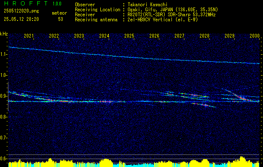Screen dimensions: 263x167
Task: Click the 2022 time axis label
Action: point(54,35)
